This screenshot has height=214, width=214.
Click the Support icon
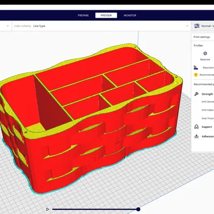click(x=196, y=127)
